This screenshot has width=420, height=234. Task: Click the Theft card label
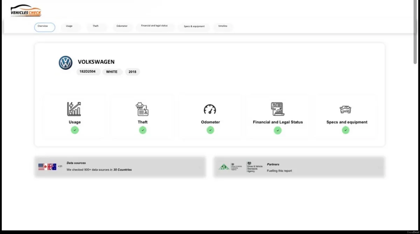tap(142, 122)
